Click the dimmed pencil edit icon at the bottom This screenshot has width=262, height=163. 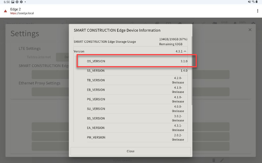point(222,160)
